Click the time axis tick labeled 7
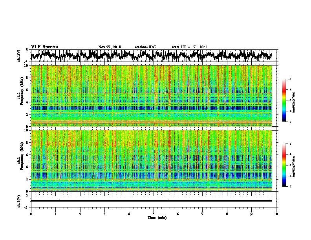 (203, 214)
